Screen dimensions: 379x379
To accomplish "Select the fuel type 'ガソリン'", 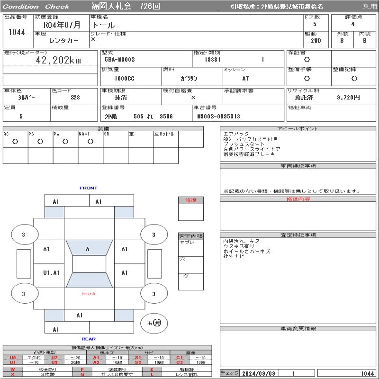I will click(189, 78).
